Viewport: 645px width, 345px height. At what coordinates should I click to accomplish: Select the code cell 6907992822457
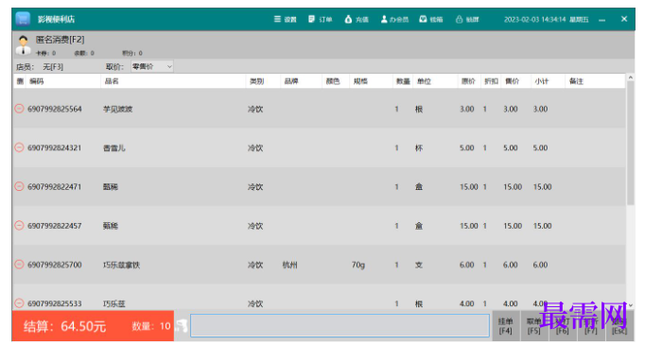tap(55, 226)
